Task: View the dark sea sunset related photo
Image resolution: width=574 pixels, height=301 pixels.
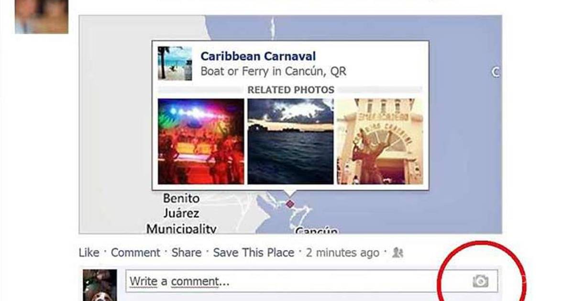Action: point(290,141)
